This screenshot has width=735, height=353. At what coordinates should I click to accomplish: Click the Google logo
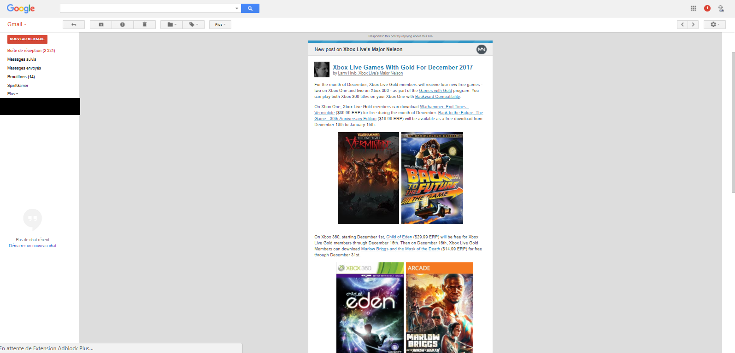click(x=21, y=9)
